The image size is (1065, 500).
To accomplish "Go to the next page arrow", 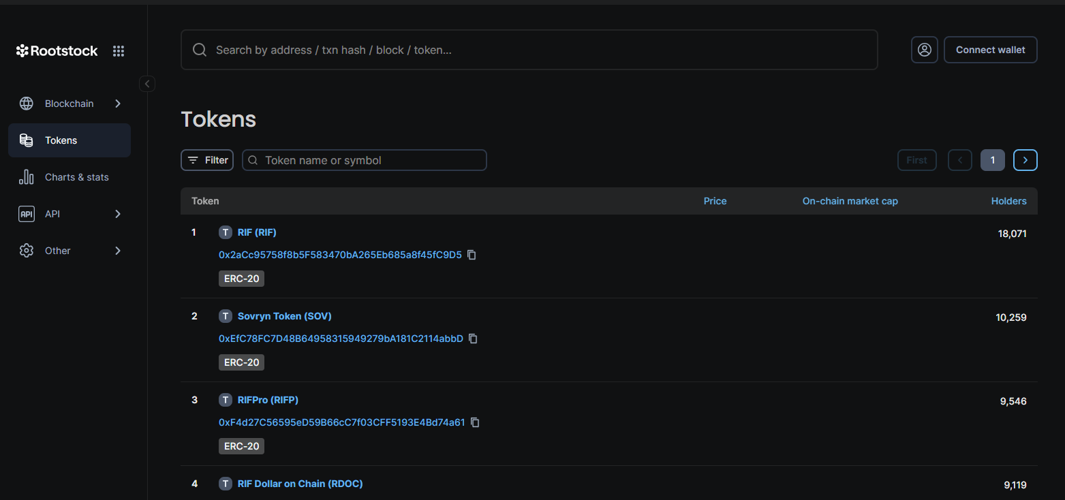I will point(1025,160).
